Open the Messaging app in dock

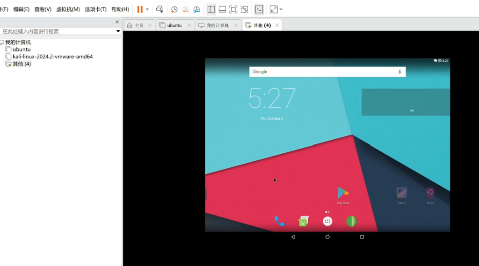click(303, 221)
